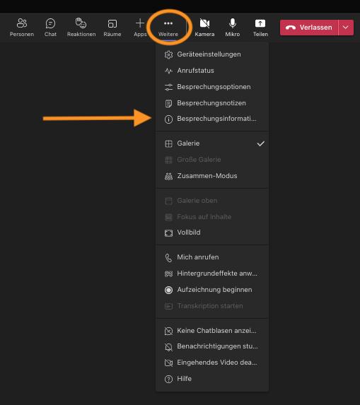Expand the Verlassen dropdown arrow

(346, 28)
